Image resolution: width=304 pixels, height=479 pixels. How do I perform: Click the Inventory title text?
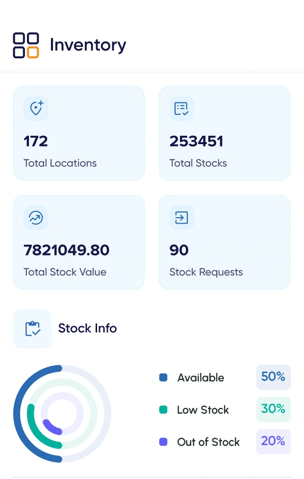pyautogui.click(x=88, y=45)
